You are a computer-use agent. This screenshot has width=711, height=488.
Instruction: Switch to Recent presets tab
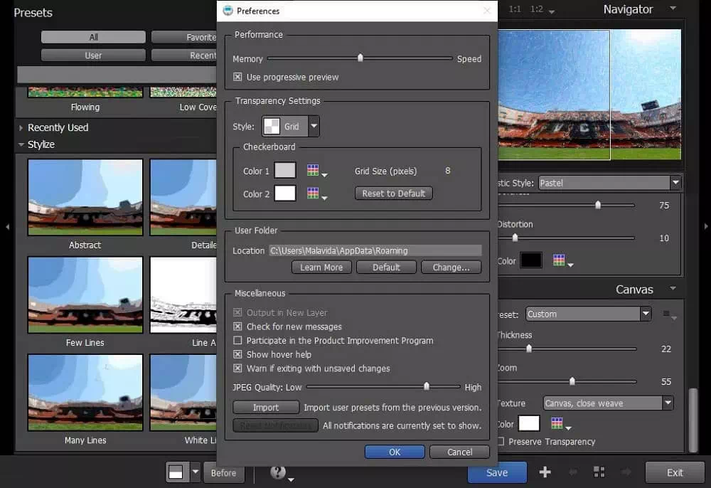point(184,55)
